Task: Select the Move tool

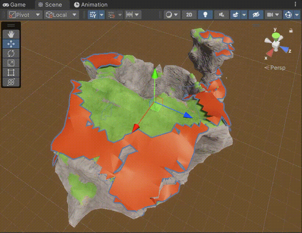Action: 11,44
